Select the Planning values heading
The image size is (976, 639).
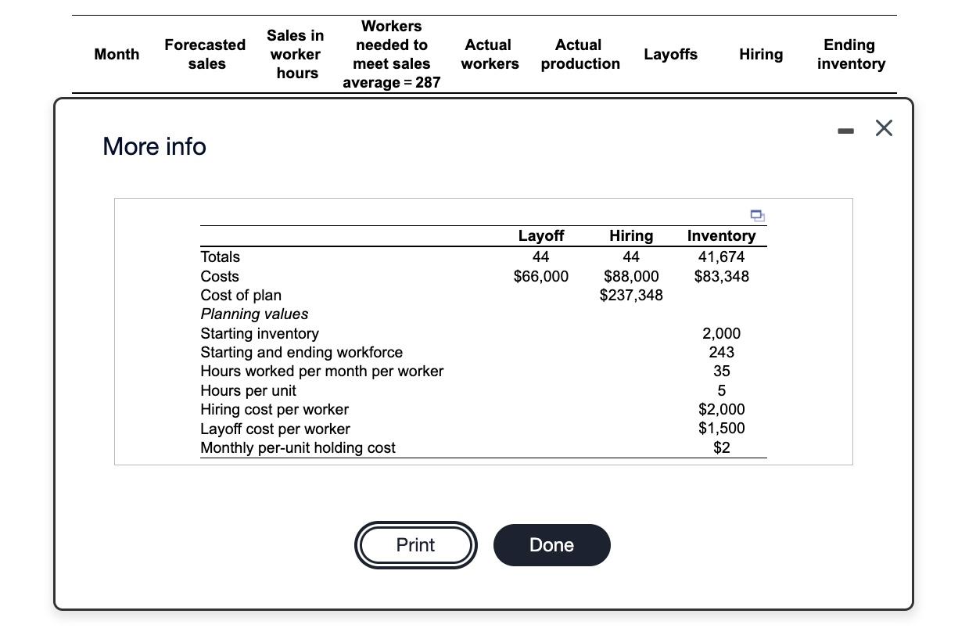pyautogui.click(x=254, y=314)
